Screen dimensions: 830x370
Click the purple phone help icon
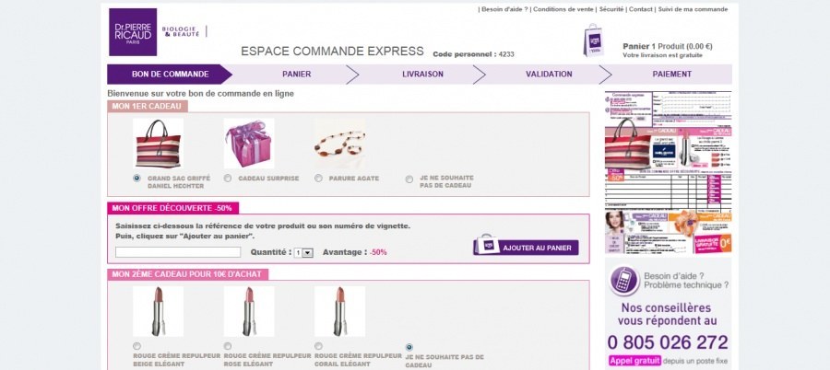coord(624,280)
